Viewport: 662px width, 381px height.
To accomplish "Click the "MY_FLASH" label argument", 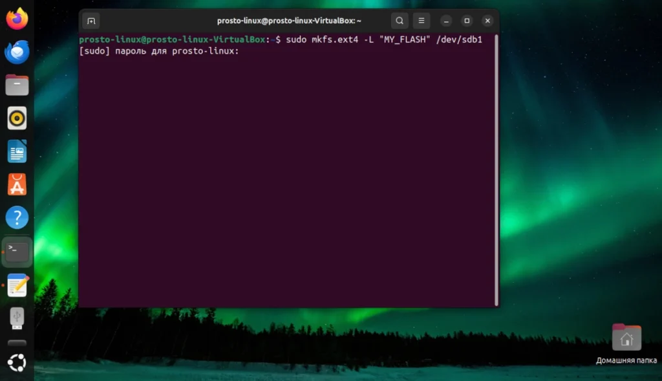I will [405, 39].
